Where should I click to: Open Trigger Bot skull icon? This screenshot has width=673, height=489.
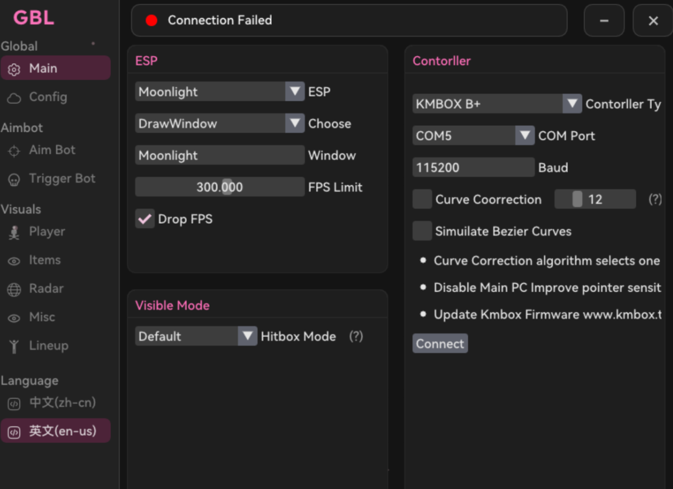tap(14, 179)
